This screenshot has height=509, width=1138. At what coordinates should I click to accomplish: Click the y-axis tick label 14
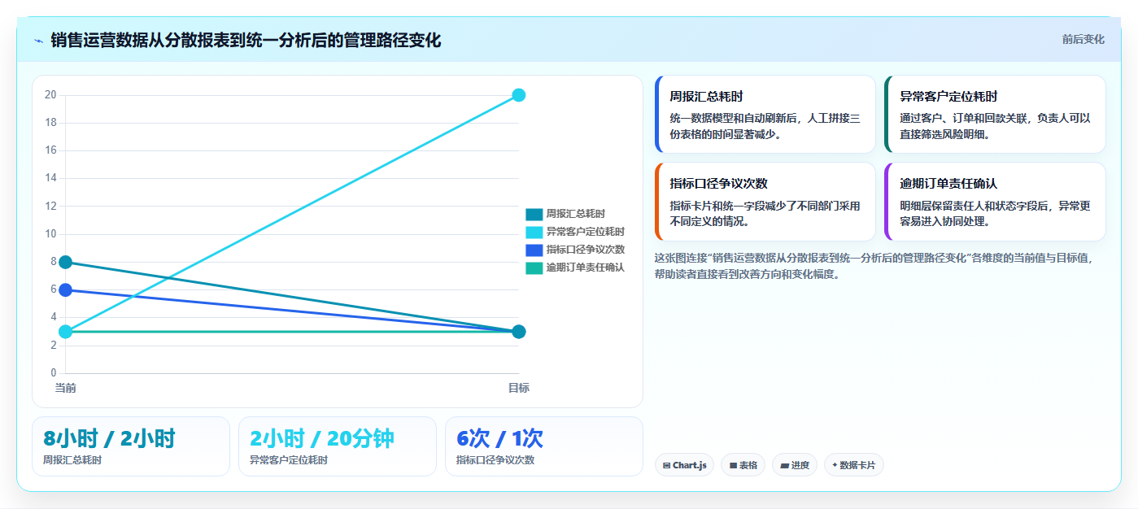pos(50,179)
